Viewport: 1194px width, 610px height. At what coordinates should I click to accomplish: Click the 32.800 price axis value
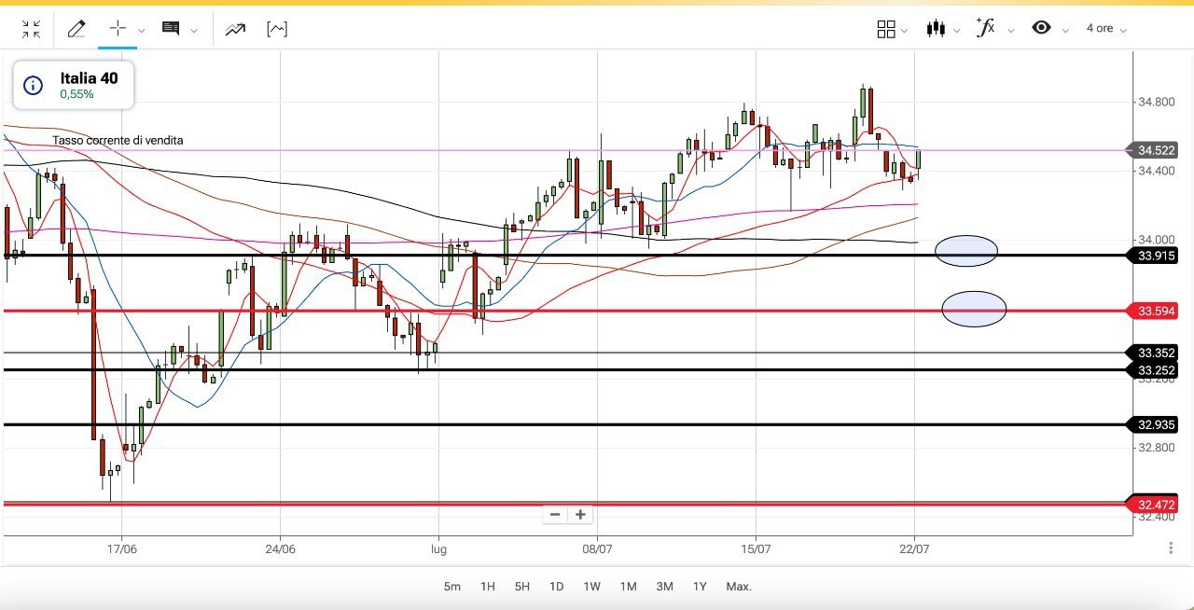point(1157,448)
